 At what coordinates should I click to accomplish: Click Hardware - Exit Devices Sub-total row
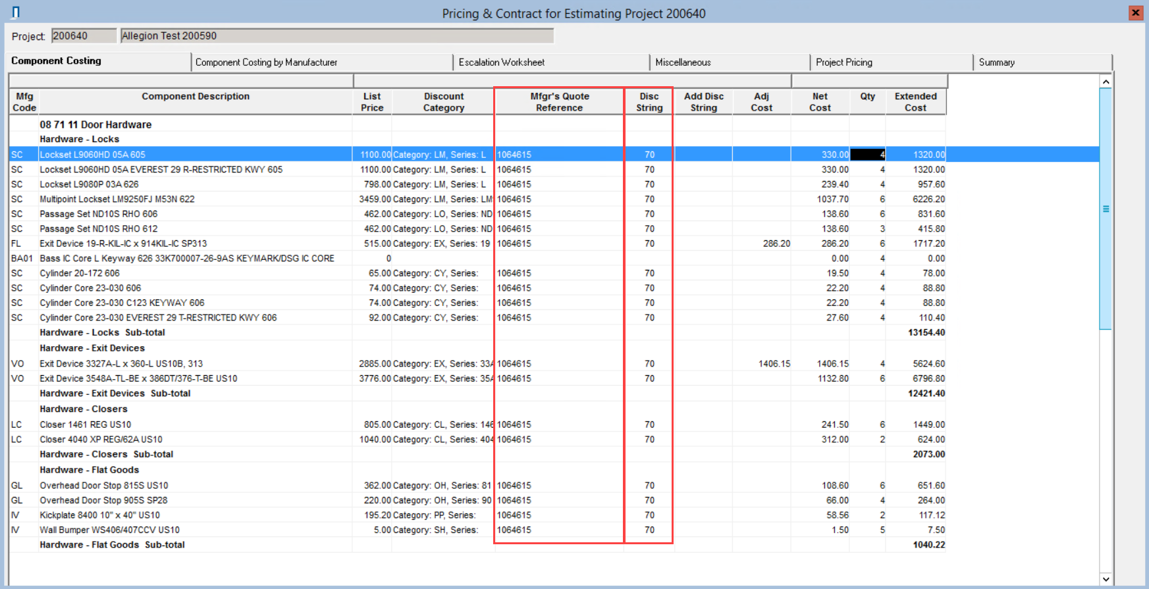[477, 394]
